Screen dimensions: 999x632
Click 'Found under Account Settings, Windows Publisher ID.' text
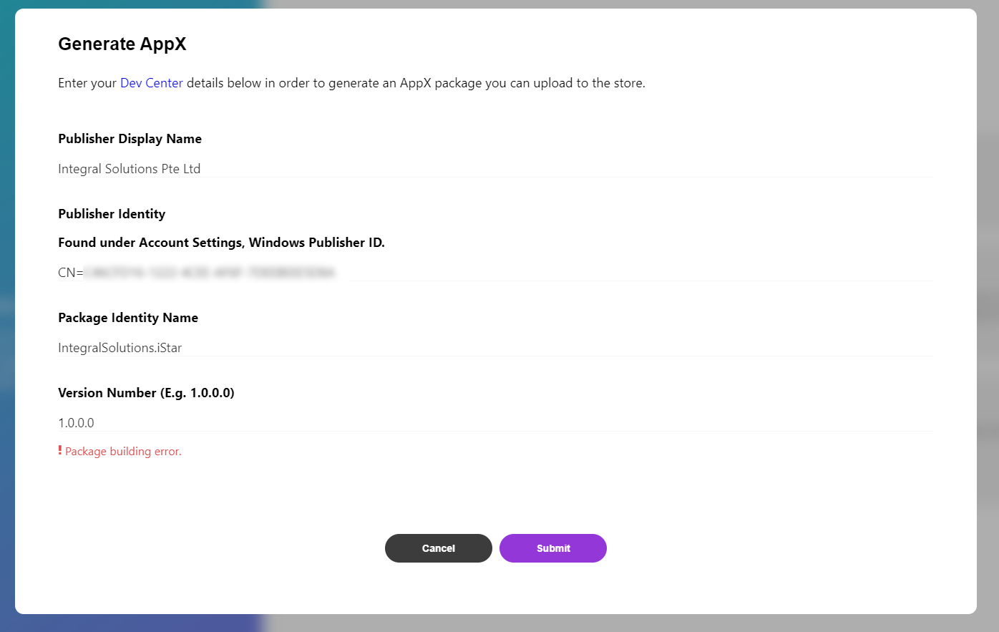click(221, 243)
